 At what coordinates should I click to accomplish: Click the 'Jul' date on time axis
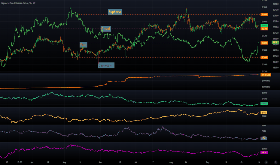tap(136, 163)
